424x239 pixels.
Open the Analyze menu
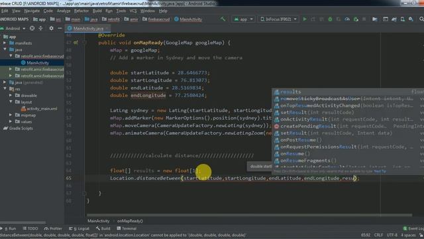(64, 11)
